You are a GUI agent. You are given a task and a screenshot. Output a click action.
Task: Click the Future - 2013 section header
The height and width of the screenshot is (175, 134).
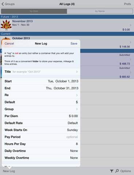[67, 17]
